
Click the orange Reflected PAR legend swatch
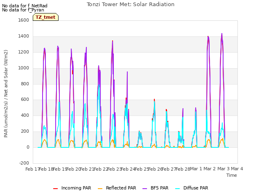click(100, 188)
